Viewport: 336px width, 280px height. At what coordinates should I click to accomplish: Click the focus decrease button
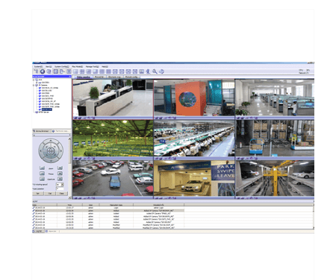(x=42, y=174)
